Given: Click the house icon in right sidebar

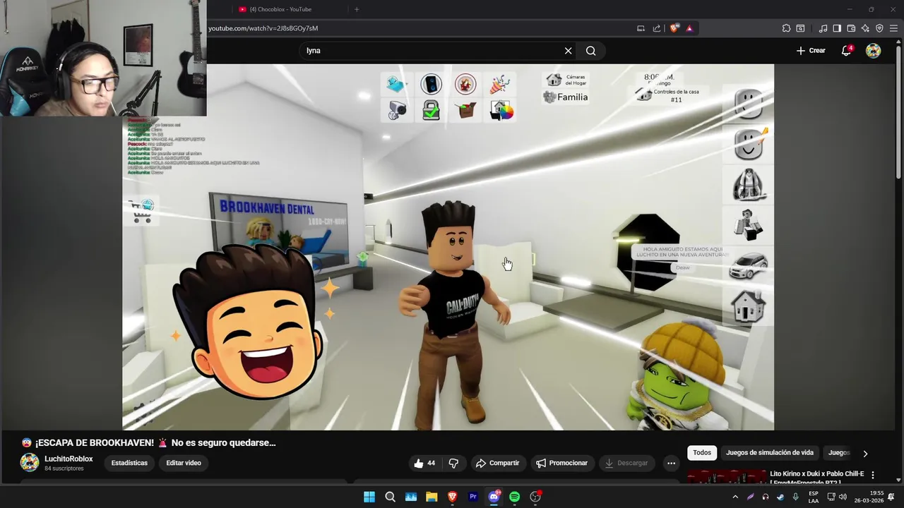Looking at the screenshot, I should pos(748,307).
